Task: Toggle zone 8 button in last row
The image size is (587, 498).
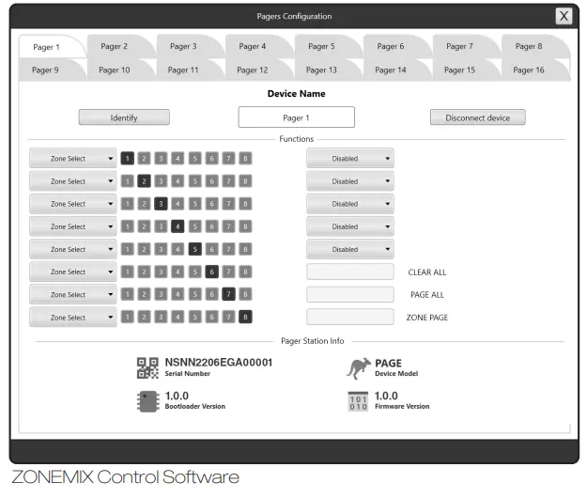Action: tap(245, 318)
